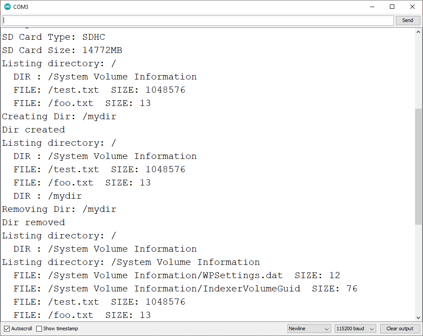Click the WPSettings.dat file line
The width and height of the screenshot is (423, 336).
pos(177,276)
